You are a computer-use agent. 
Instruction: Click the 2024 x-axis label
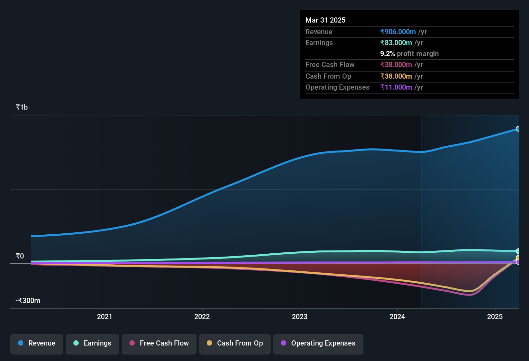click(x=397, y=317)
